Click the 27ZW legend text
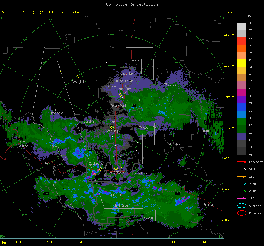 pos(252,184)
